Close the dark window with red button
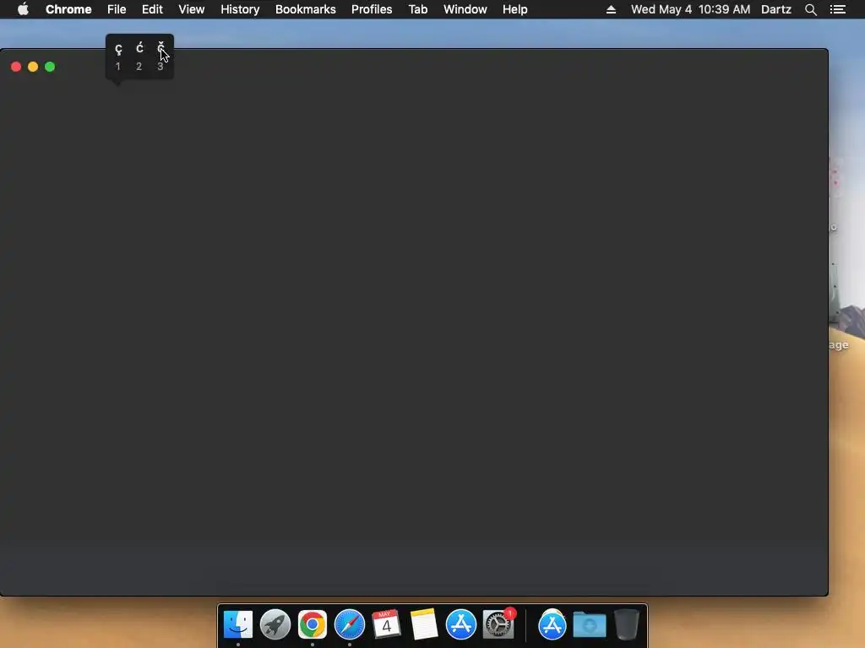Screen dimensions: 865x648 [x=16, y=67]
